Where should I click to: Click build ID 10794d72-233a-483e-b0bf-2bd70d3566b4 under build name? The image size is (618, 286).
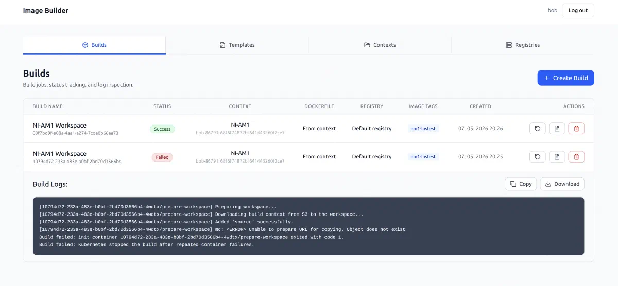coord(77,162)
